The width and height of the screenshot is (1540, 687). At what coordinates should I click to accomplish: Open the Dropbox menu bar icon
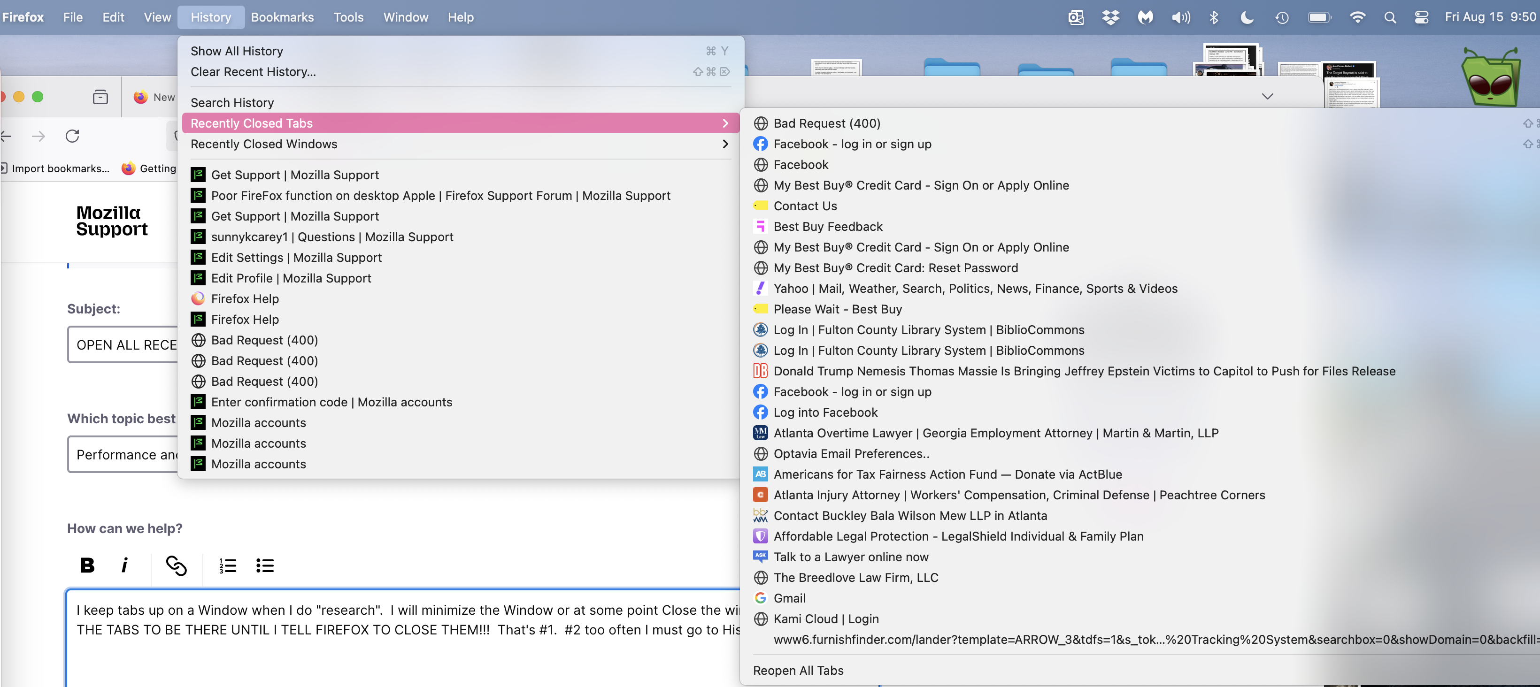click(x=1110, y=17)
